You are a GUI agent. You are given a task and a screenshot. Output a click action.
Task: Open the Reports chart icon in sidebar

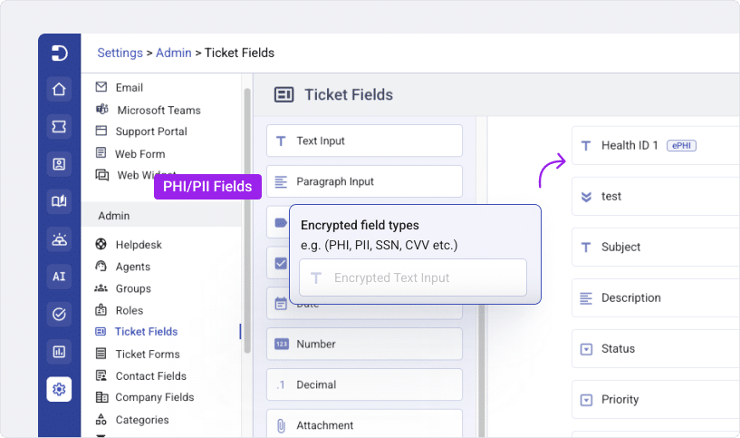pyautogui.click(x=59, y=352)
